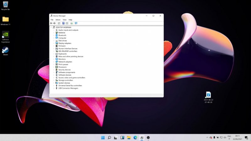This screenshot has height=141, width=251.
Task: Launch Microsoft Edge from the taskbar
Action: point(135,138)
